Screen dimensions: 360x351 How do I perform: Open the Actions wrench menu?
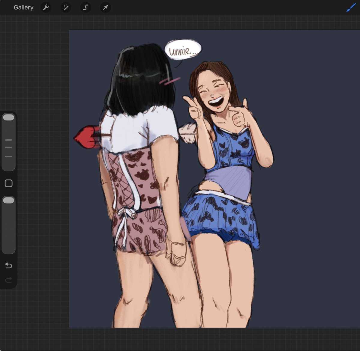tap(46, 7)
